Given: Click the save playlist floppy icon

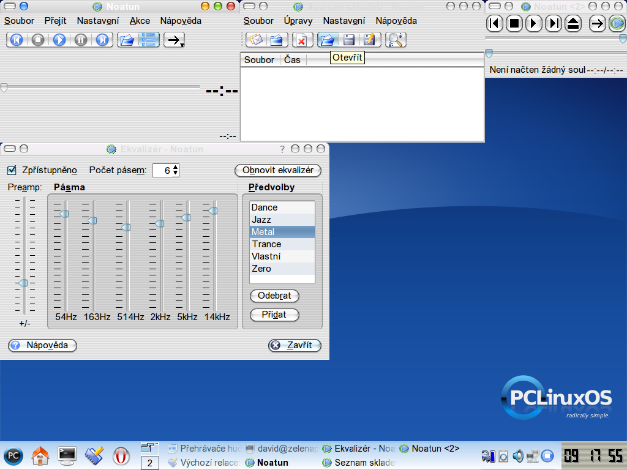Looking at the screenshot, I should pyautogui.click(x=349, y=40).
